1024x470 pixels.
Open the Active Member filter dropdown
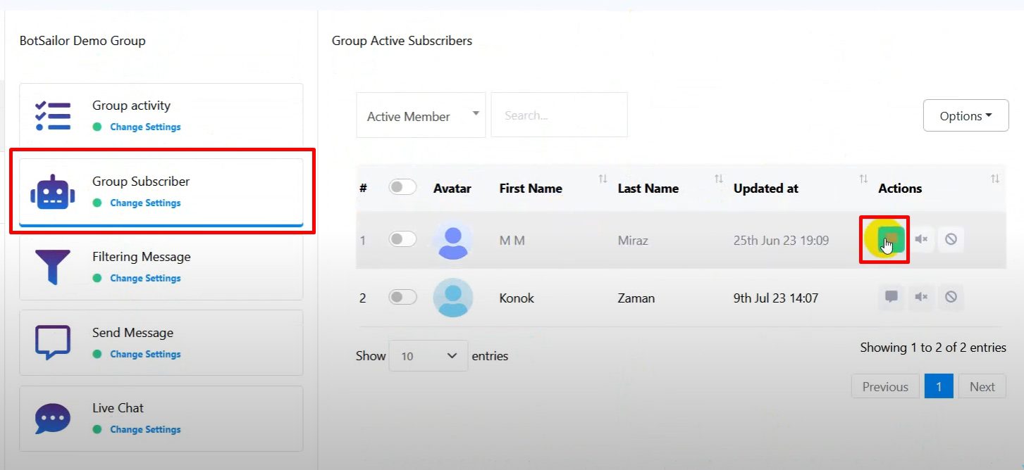tap(420, 116)
